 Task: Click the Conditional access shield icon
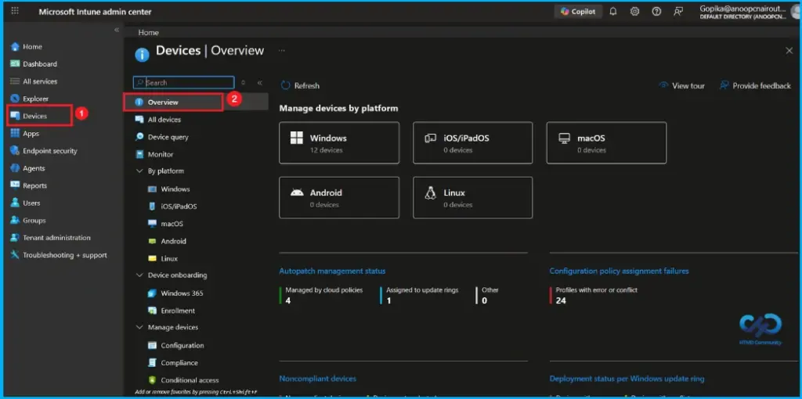click(152, 380)
